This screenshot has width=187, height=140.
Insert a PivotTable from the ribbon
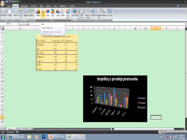(x=4, y=13)
